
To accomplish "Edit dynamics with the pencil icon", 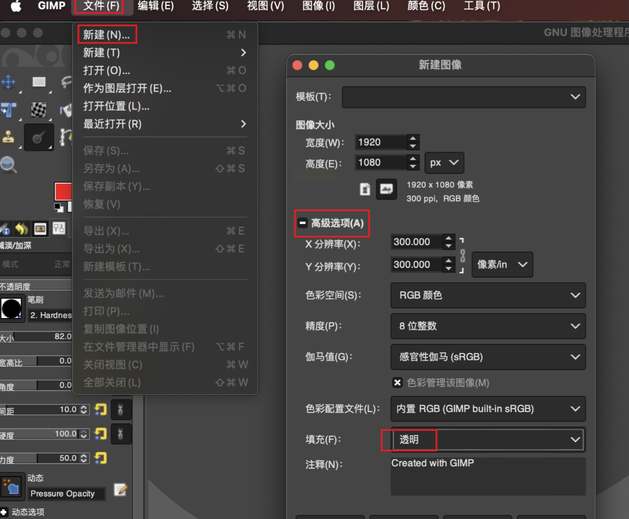I will pos(121,489).
